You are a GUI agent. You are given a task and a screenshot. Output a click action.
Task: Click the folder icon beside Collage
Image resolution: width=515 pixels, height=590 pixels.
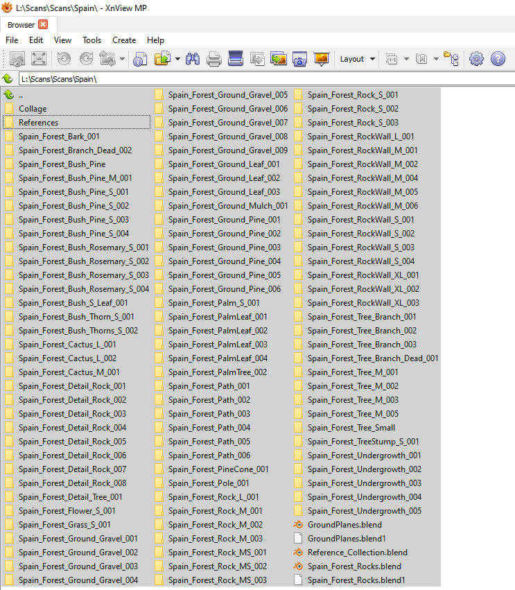click(9, 109)
